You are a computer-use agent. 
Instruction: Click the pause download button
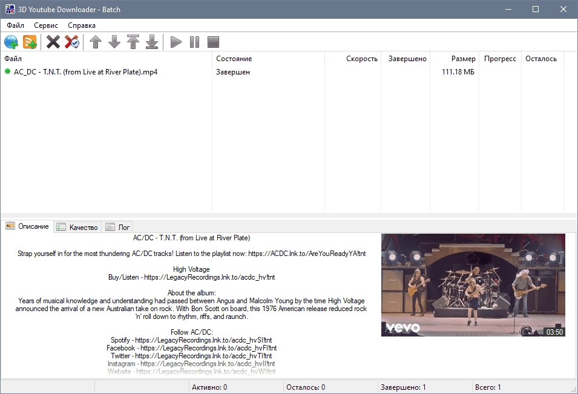coord(195,42)
